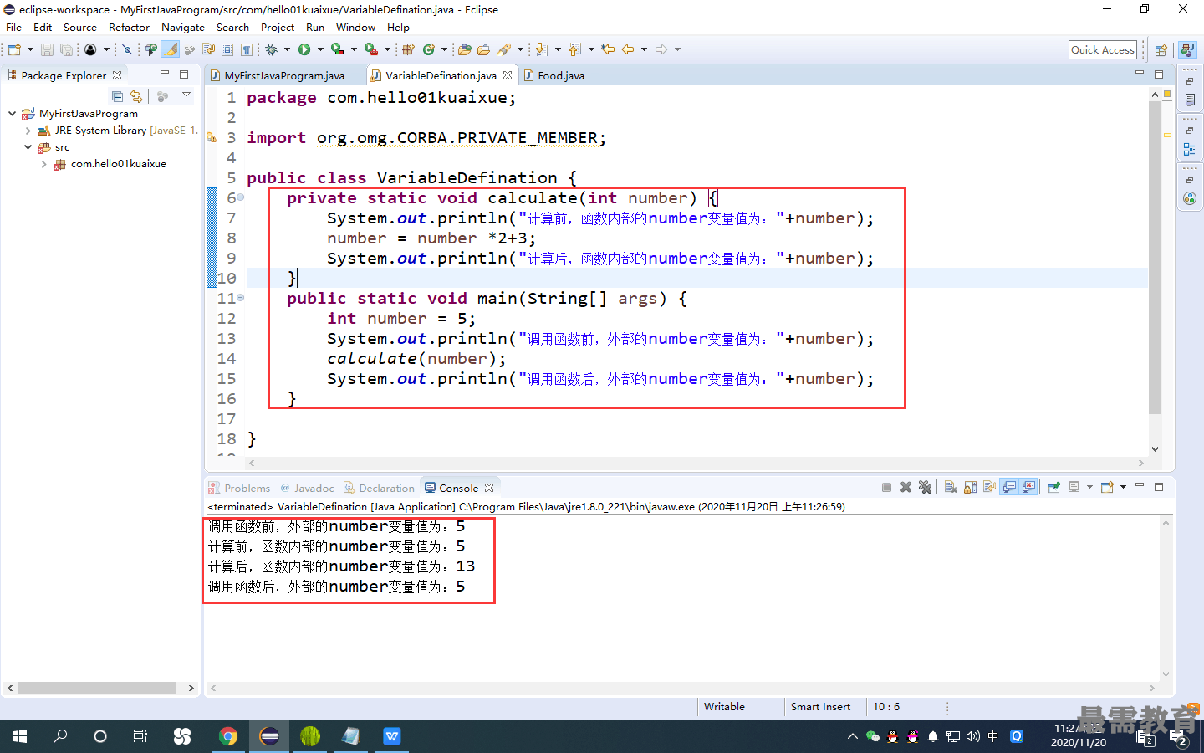Click the Java perspective icon
This screenshot has width=1204, height=753.
[1187, 50]
